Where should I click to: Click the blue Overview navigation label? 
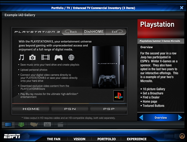coord(161,118)
